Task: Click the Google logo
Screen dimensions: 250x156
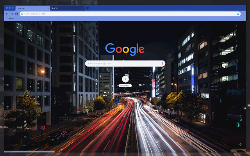Action: tap(125, 50)
